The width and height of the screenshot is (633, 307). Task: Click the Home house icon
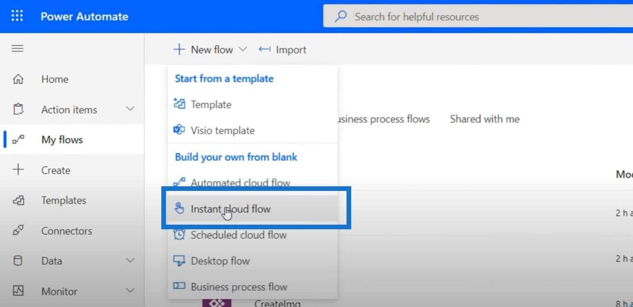click(18, 80)
